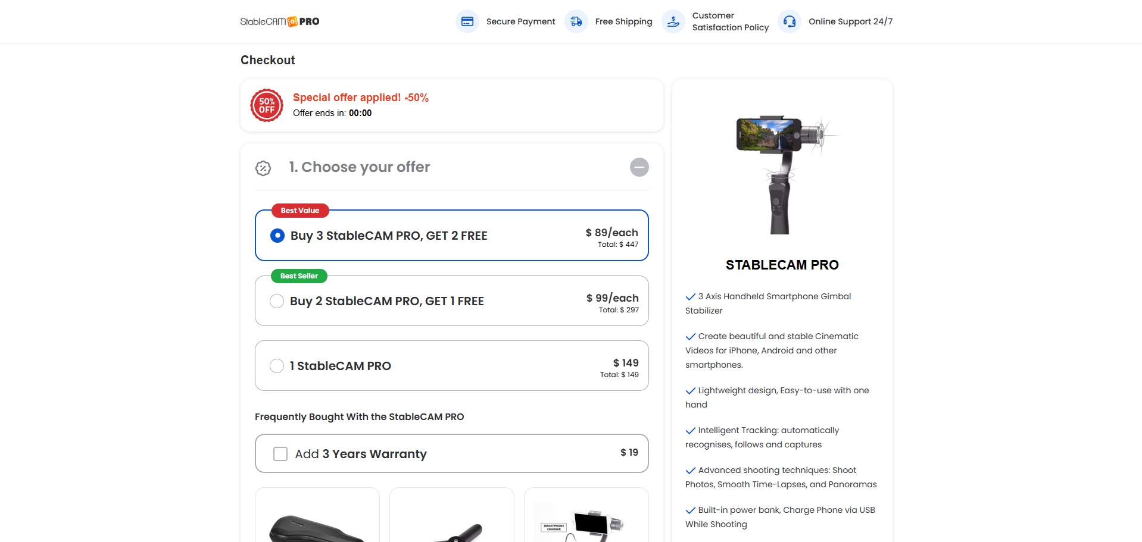The image size is (1142, 542).
Task: Click the Online Support headset icon
Action: 789,21
